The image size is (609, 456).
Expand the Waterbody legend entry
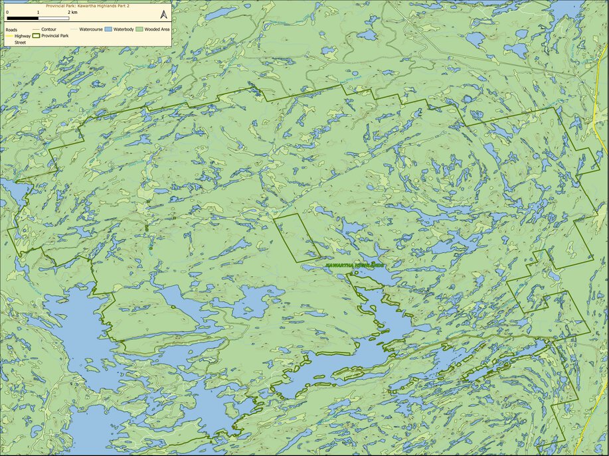[x=123, y=30]
